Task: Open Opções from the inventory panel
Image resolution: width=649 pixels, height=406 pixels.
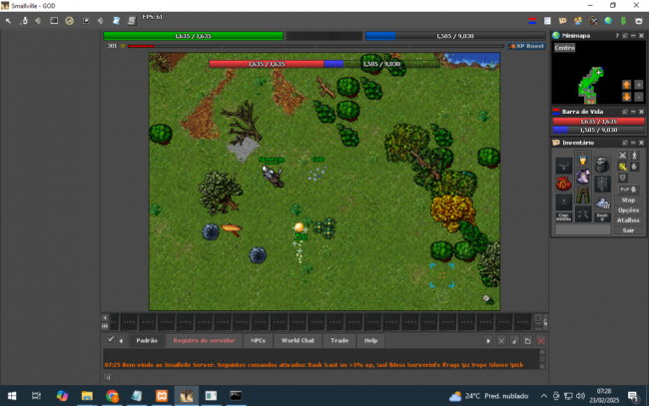Action: [628, 210]
